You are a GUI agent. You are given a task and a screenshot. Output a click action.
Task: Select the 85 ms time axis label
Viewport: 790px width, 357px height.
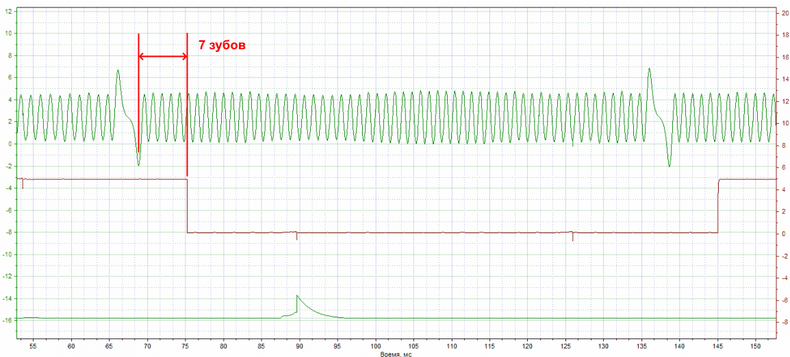pos(262,347)
